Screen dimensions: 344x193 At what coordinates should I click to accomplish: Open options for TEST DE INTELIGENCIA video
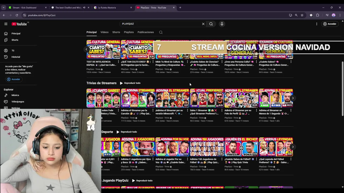118,62
